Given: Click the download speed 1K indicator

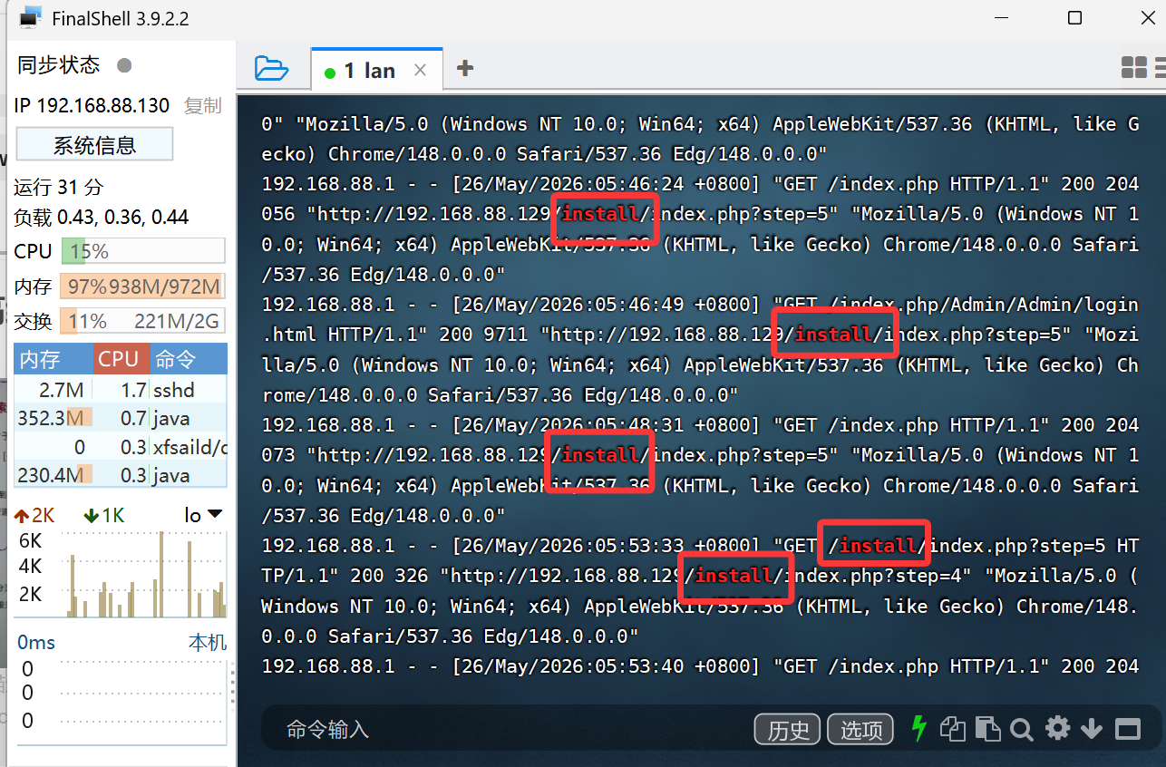Looking at the screenshot, I should pyautogui.click(x=103, y=516).
